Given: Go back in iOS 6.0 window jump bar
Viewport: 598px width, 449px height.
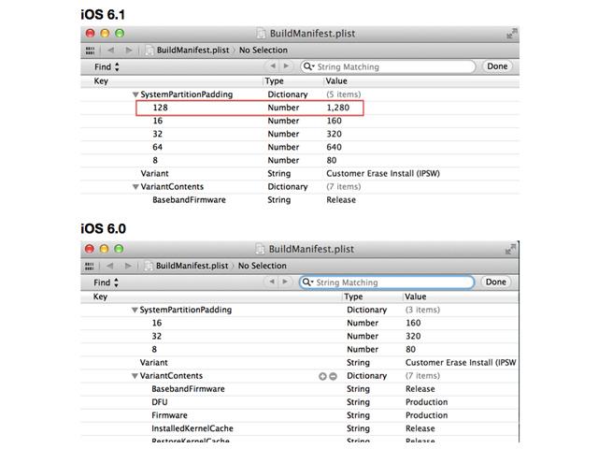Looking at the screenshot, I should tap(110, 266).
